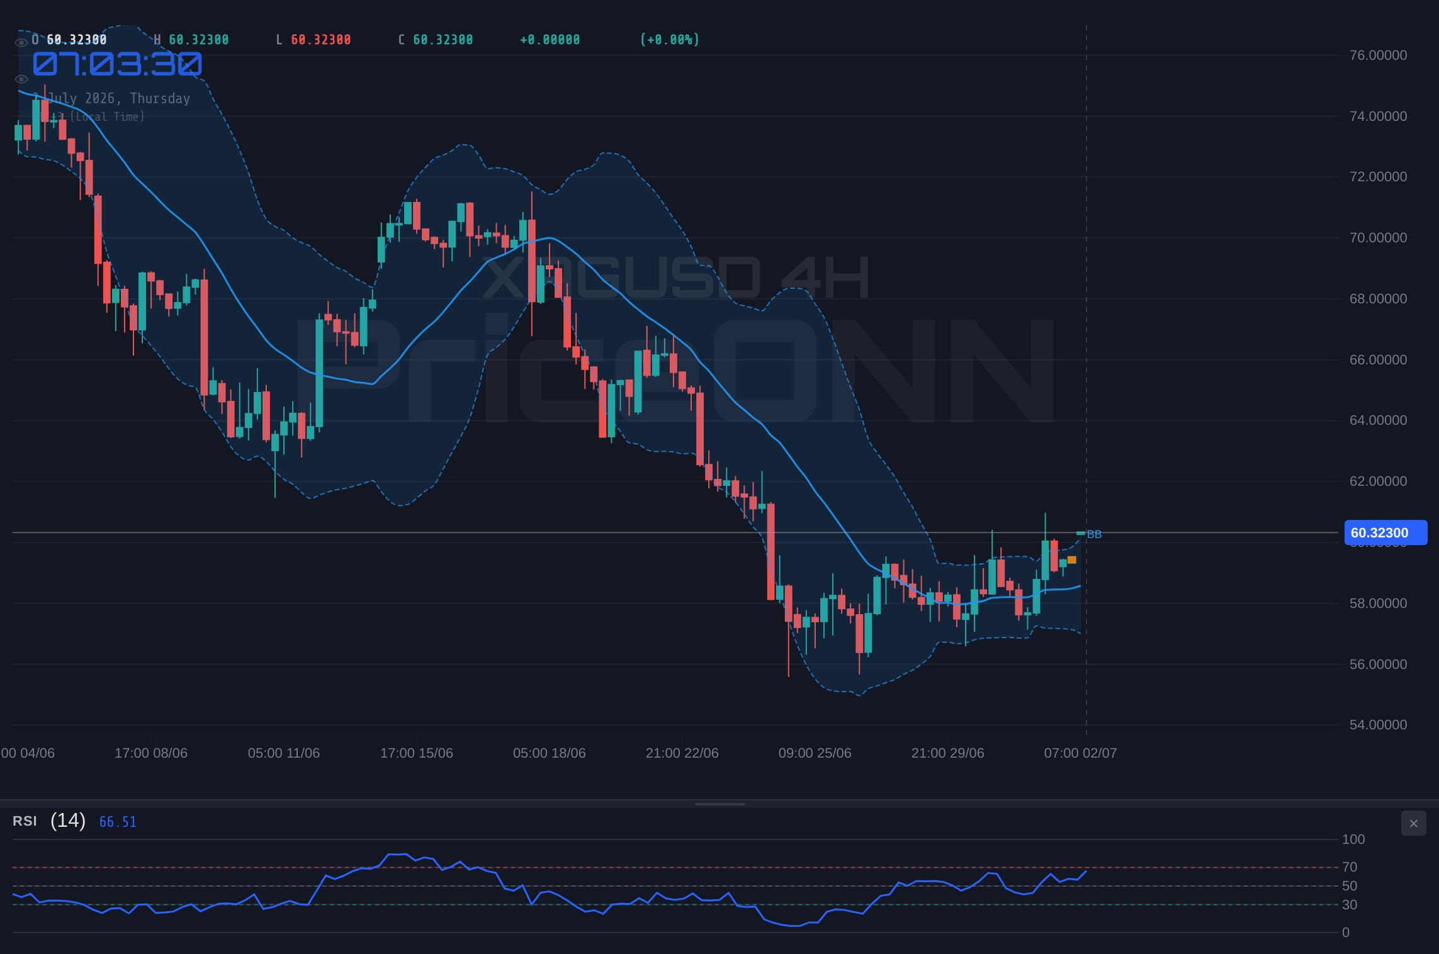
Task: Click the RSI axis label 30
Action: [1350, 905]
